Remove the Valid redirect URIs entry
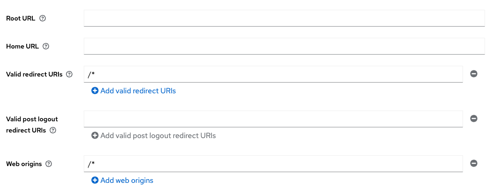 point(474,74)
